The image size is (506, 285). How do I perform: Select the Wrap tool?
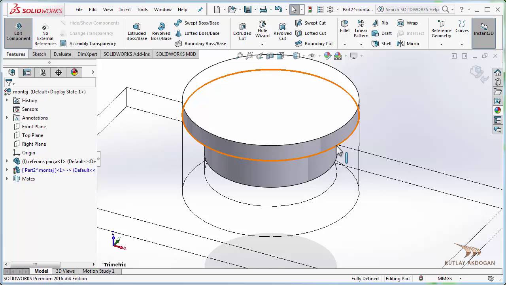(407, 23)
